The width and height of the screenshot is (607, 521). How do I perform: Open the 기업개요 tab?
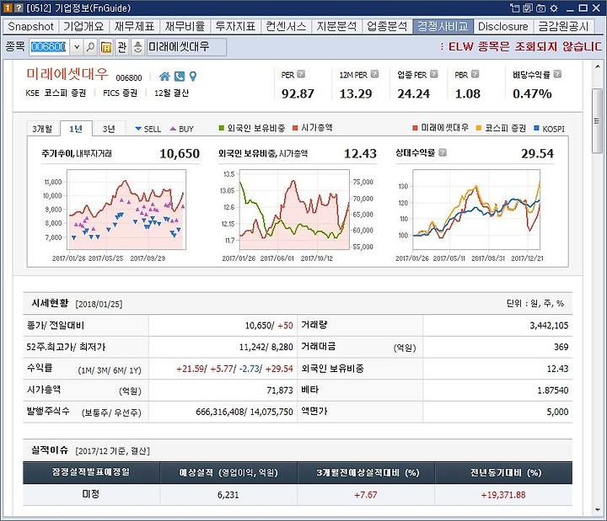[x=83, y=26]
